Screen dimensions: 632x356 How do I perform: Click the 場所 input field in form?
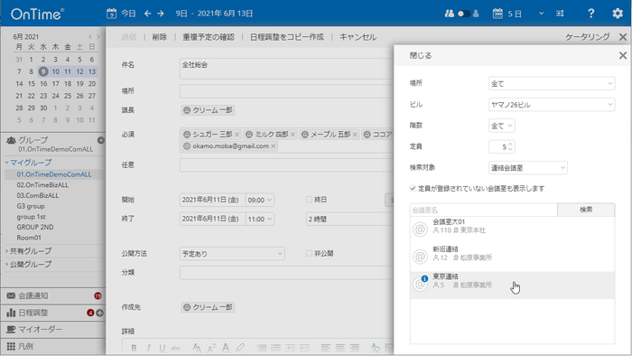point(286,91)
